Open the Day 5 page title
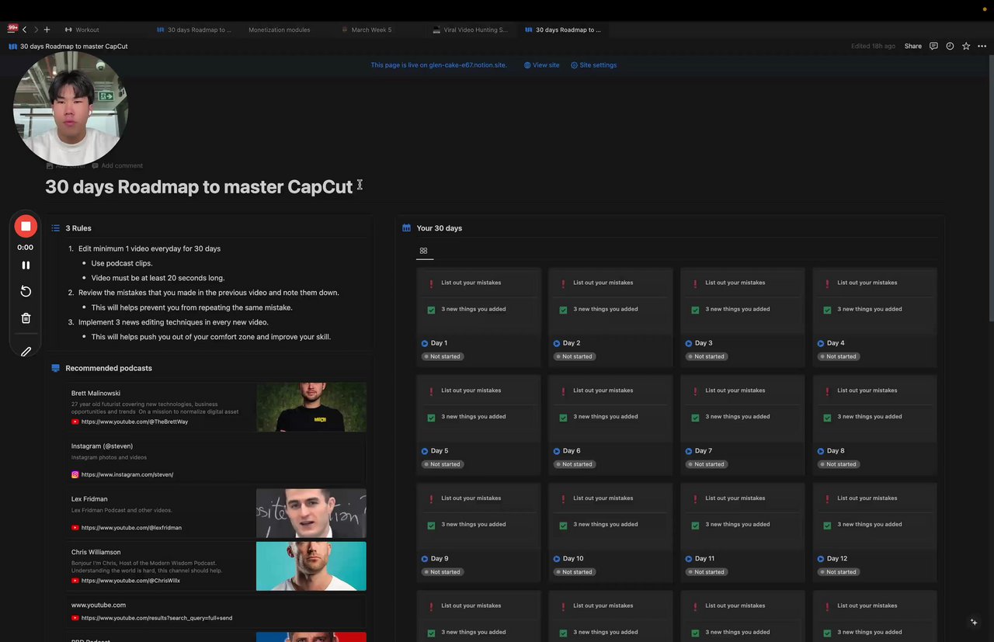Image resolution: width=994 pixels, height=642 pixels. (x=440, y=451)
